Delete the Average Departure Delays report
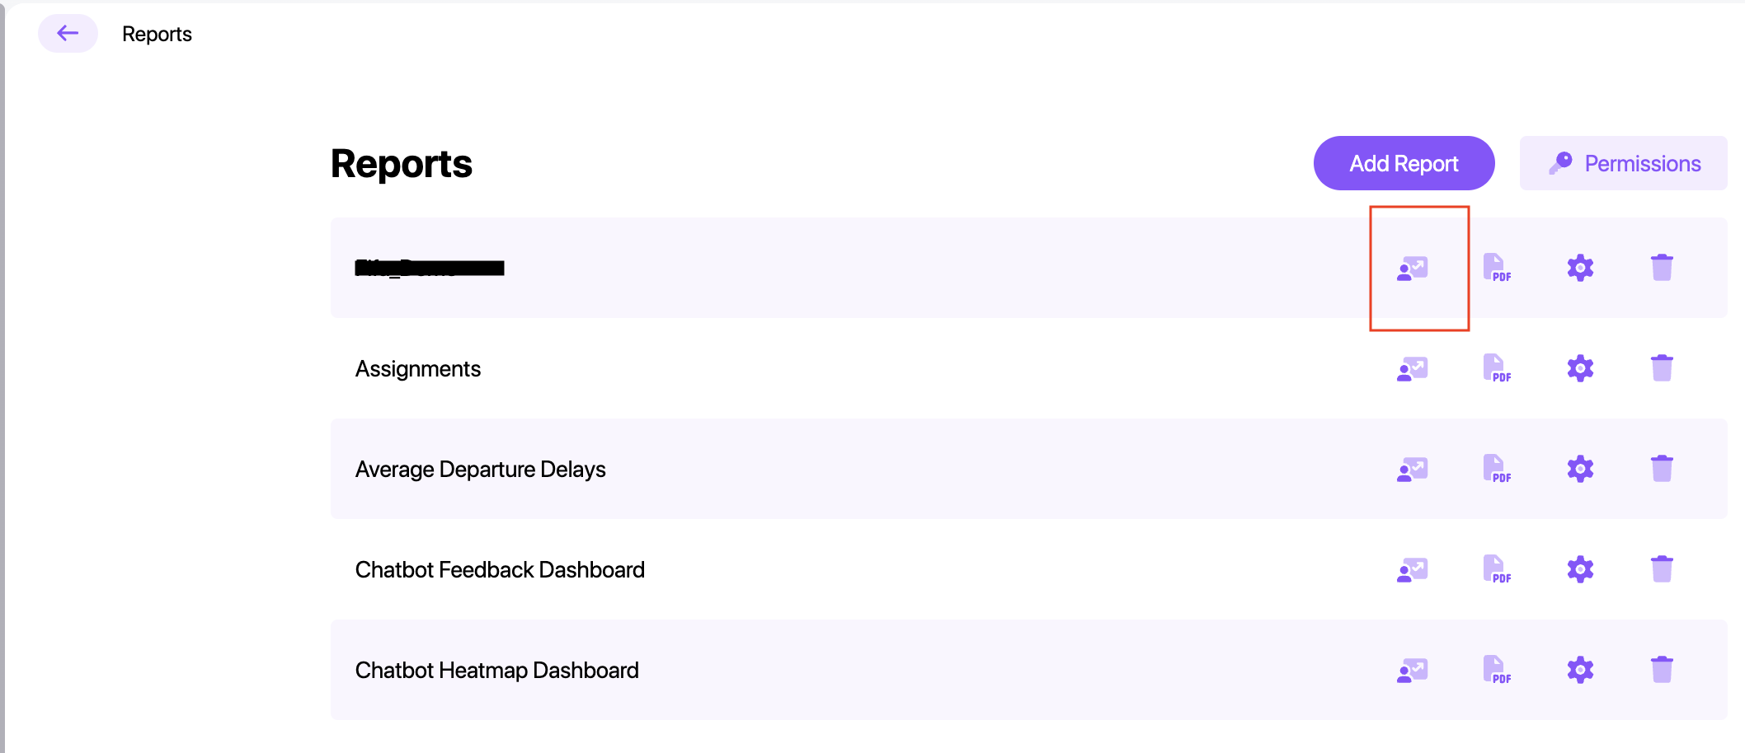 point(1662,469)
